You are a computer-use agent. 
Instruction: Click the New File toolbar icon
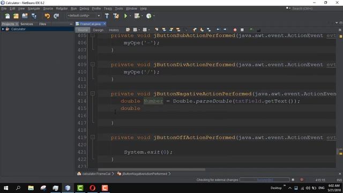coord(7,16)
